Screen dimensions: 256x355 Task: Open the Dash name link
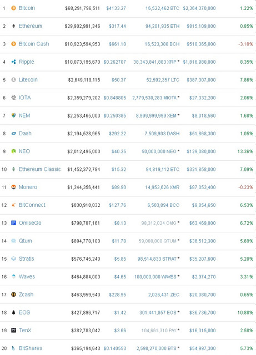click(25, 133)
